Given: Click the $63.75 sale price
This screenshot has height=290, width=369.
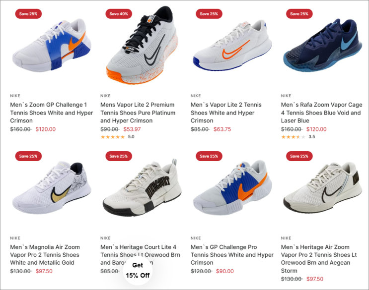Looking at the screenshot, I should (x=222, y=129).
